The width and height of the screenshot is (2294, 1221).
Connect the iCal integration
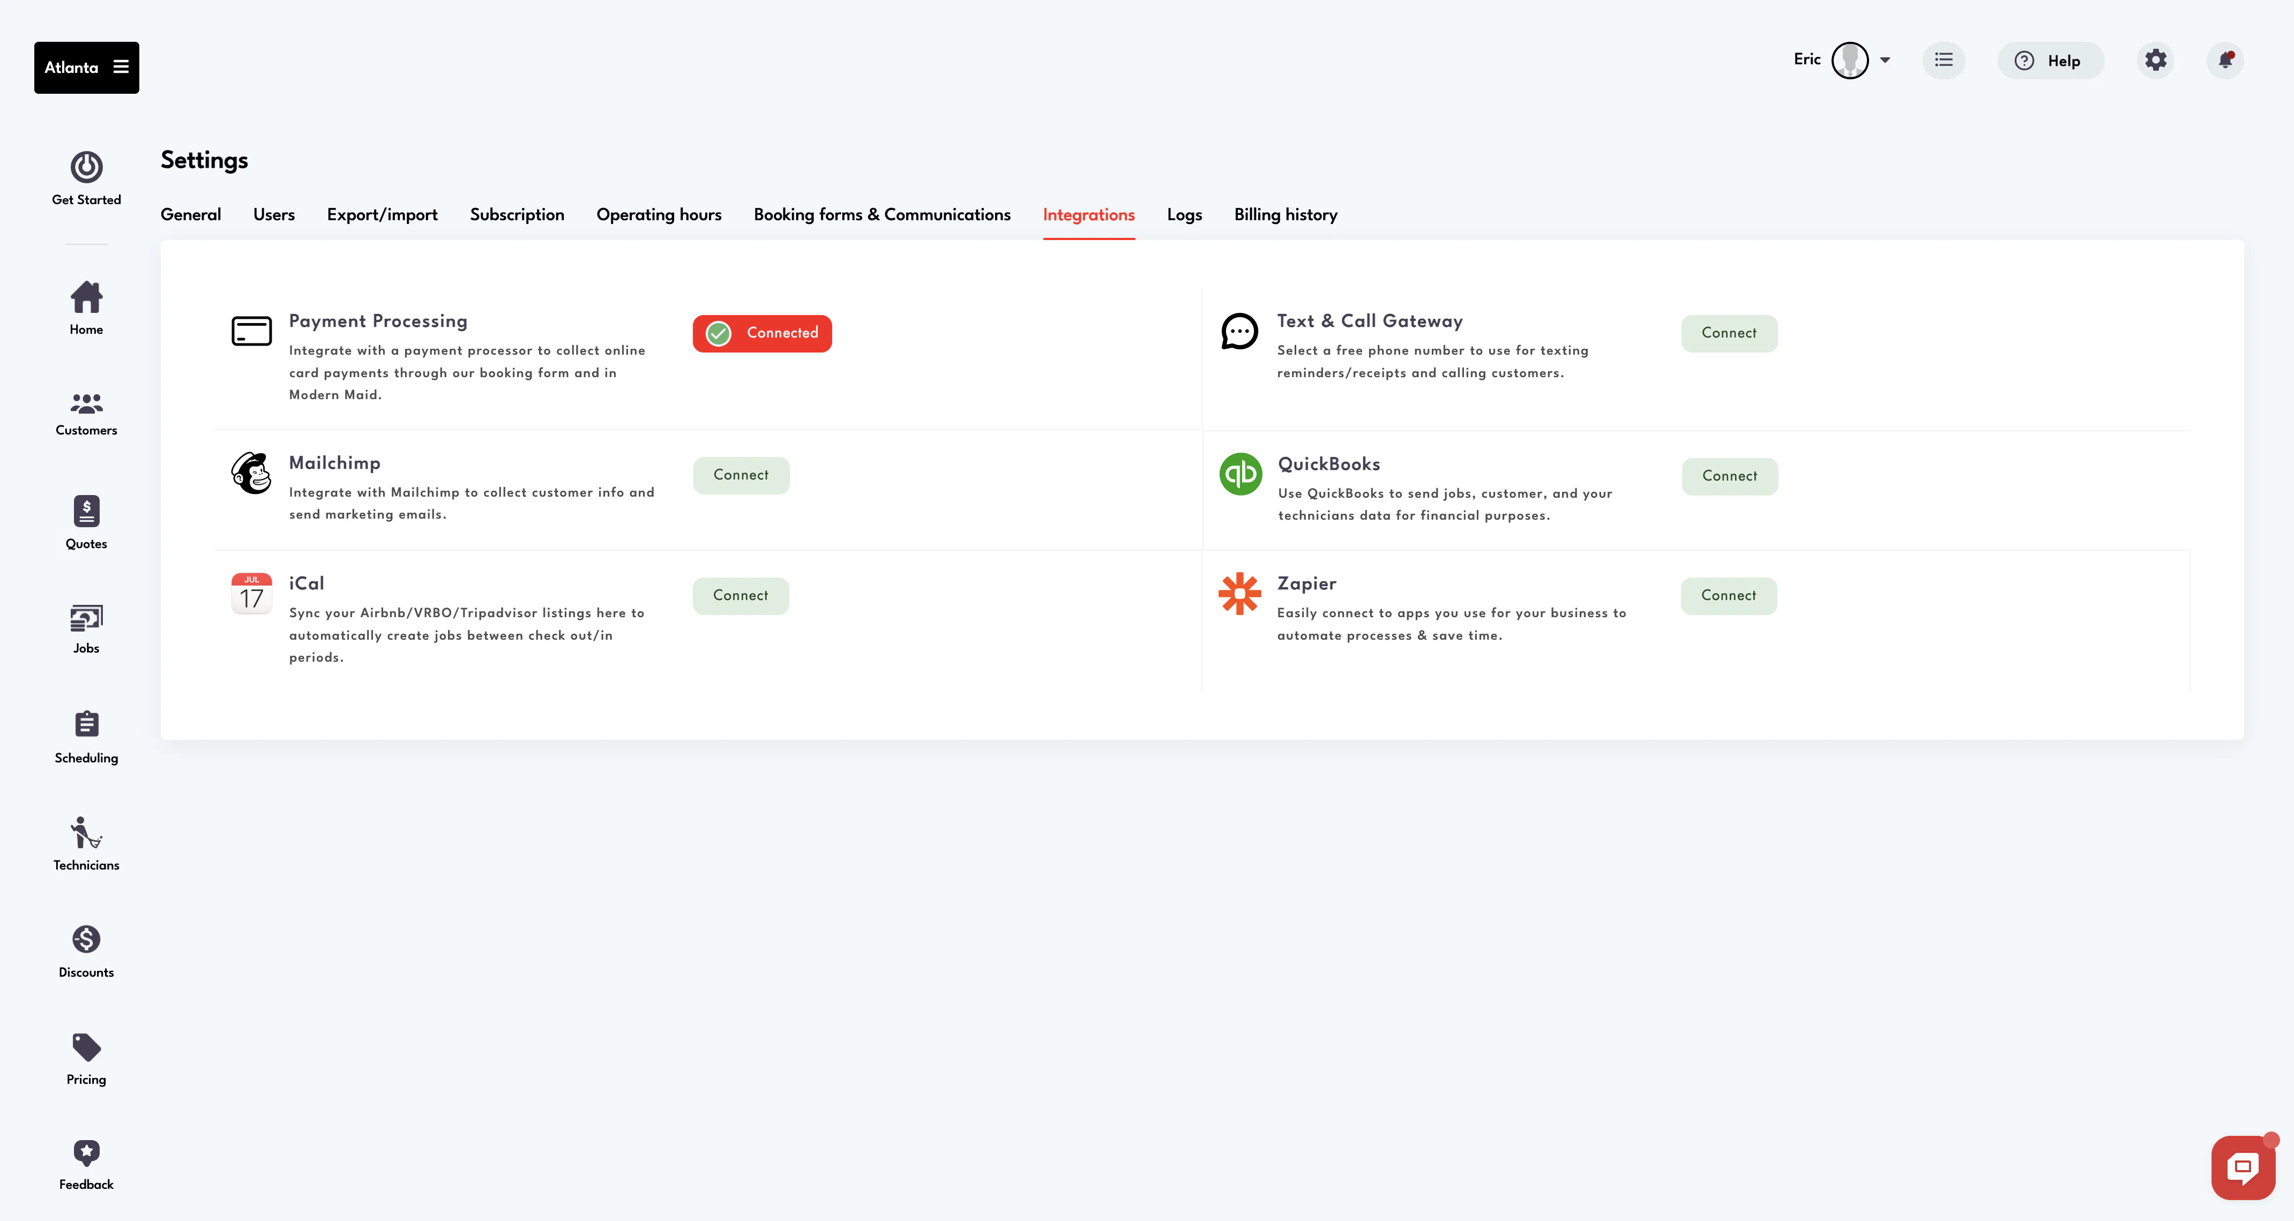pos(741,596)
